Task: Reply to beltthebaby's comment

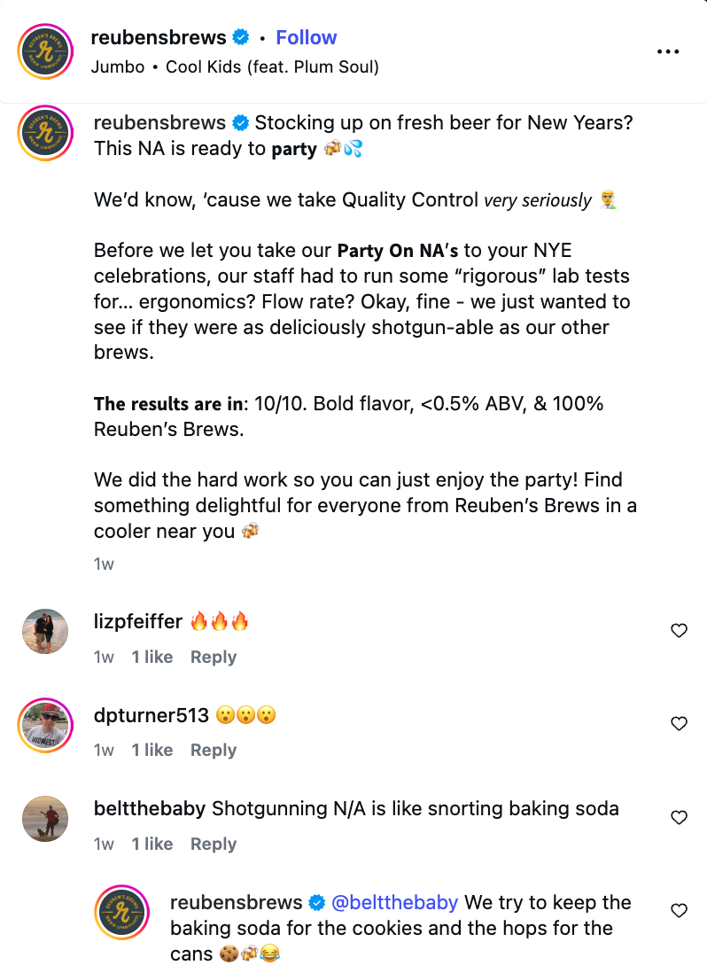Action: pos(214,844)
